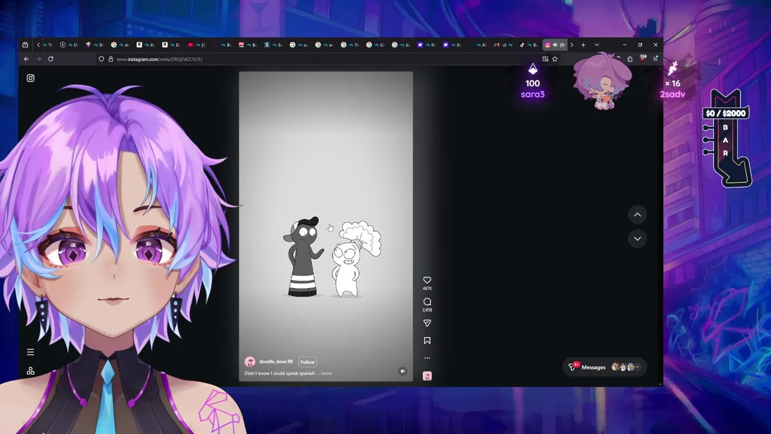This screenshot has height=434, width=771.
Task: Go back in browser history
Action: tap(27, 59)
